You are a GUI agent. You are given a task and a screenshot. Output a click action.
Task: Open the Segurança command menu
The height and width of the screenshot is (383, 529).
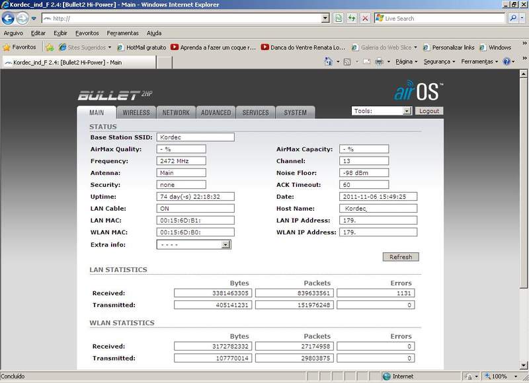439,61
